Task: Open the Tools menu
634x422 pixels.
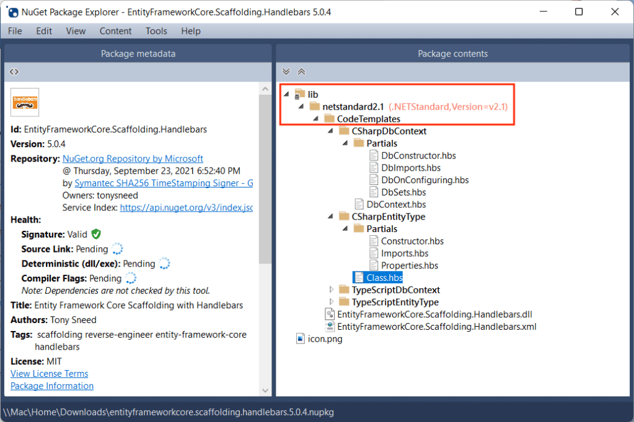Action: pyautogui.click(x=156, y=31)
